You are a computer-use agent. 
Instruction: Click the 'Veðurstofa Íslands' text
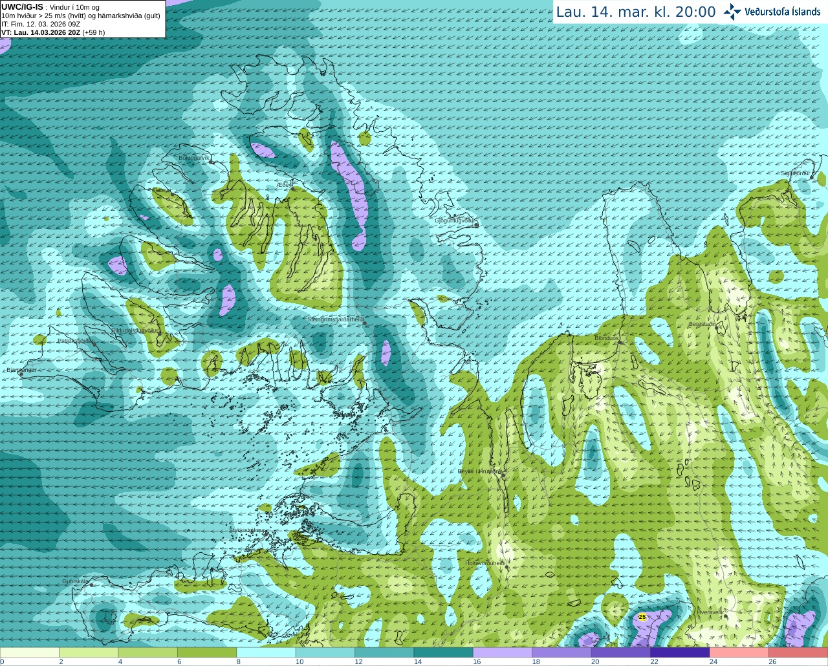[783, 12]
